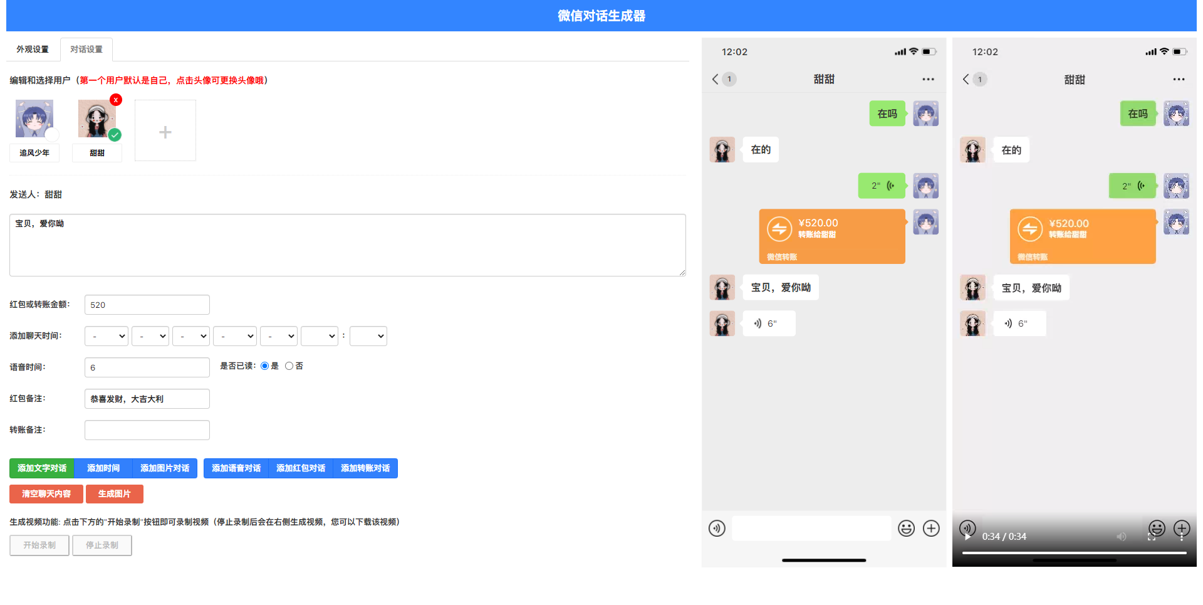Open the minute dropdown under 添加聊天时间
This screenshot has width=1203, height=605.
[x=368, y=335]
